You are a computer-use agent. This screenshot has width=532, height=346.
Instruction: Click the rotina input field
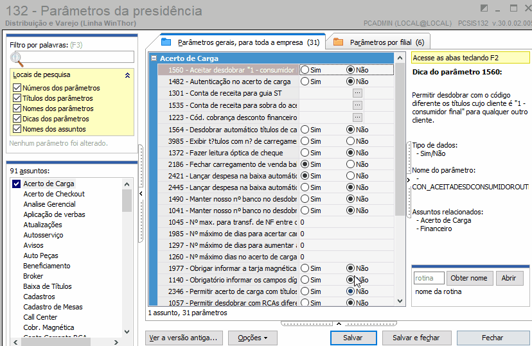pyautogui.click(x=429, y=278)
